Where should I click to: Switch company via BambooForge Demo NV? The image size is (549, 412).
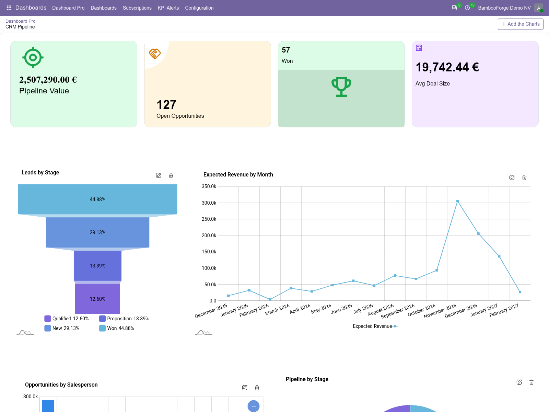[504, 8]
